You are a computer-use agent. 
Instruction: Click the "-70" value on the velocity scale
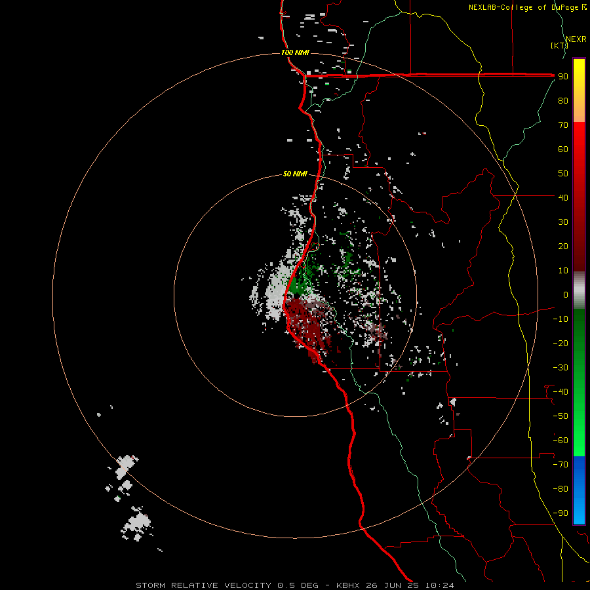point(560,465)
